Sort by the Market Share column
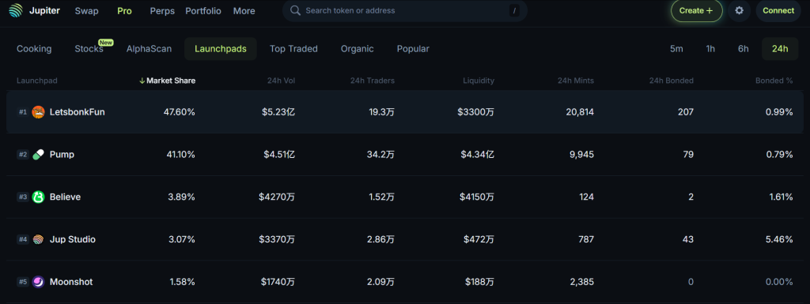 168,81
